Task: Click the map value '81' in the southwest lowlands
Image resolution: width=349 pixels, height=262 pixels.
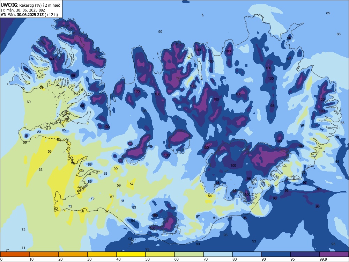Action: [x=122, y=201]
